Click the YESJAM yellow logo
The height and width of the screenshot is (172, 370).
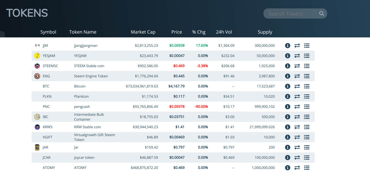pos(37,56)
